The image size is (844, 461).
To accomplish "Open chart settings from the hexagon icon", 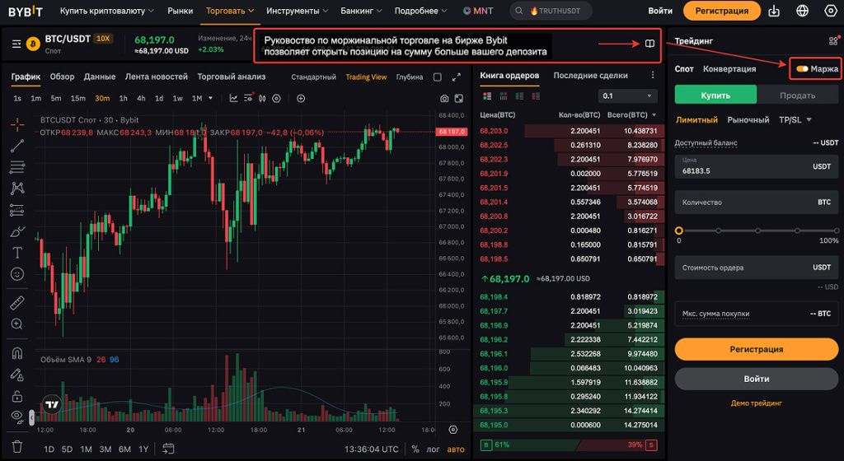I will click(x=276, y=98).
